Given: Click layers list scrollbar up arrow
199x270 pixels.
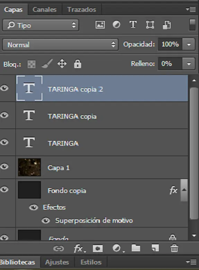Looking at the screenshot, I should pyautogui.click(x=194, y=81).
